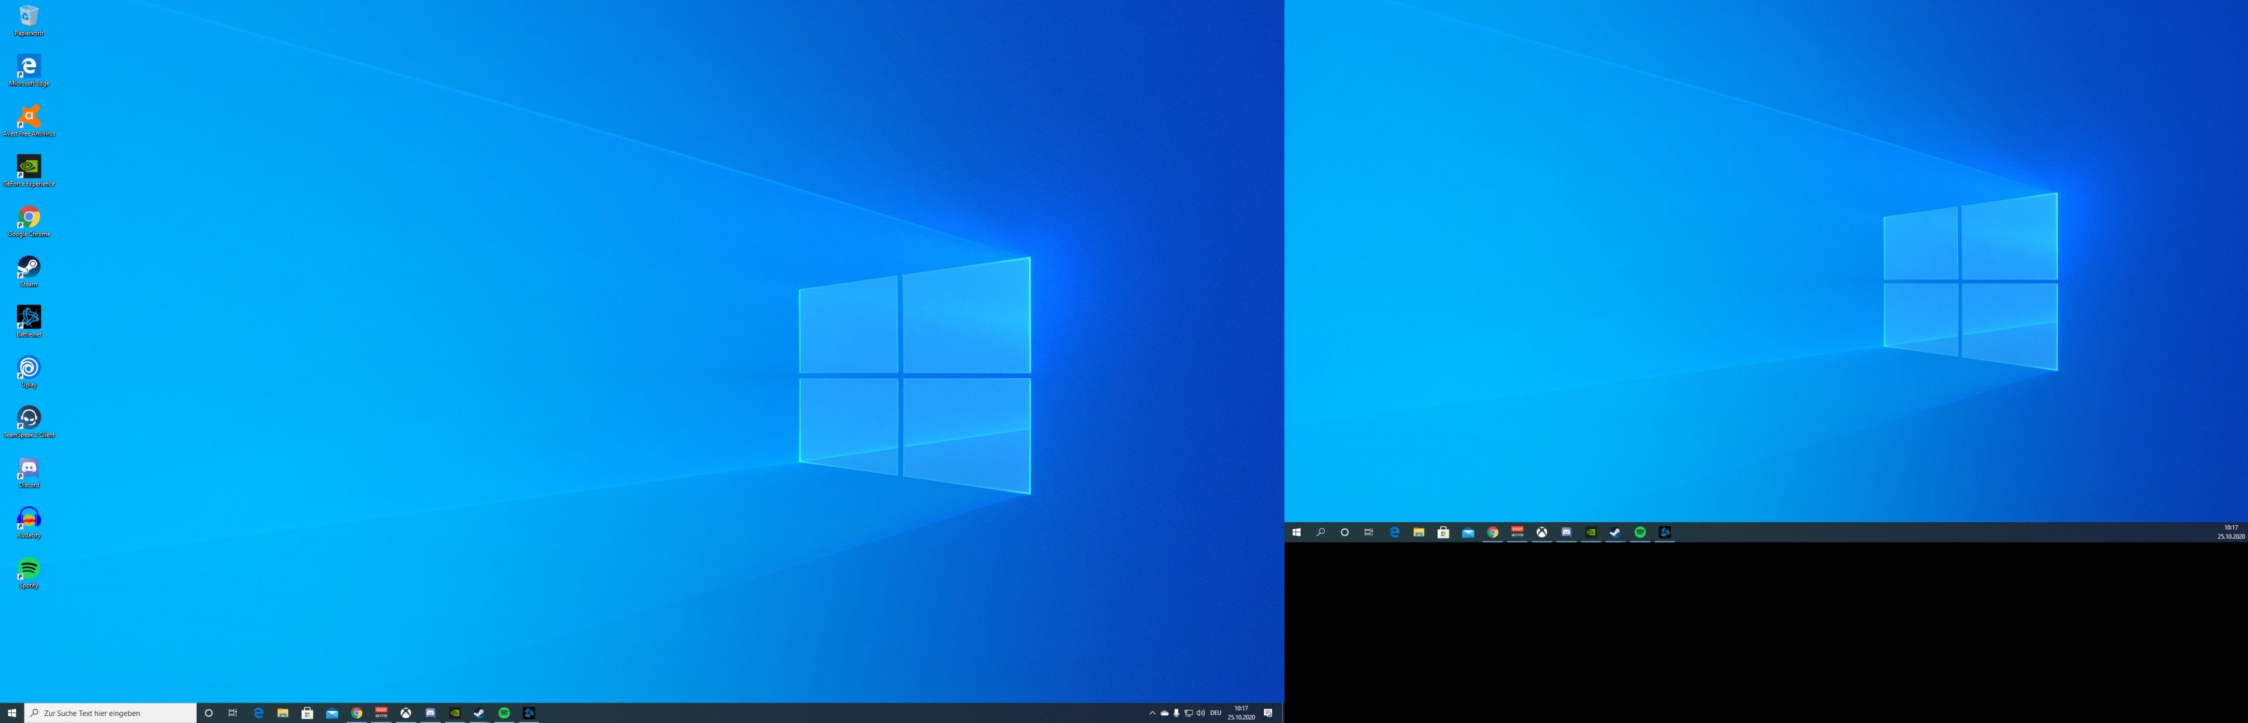
Task: Open the OneDrive cloud tray icon
Action: (1164, 714)
